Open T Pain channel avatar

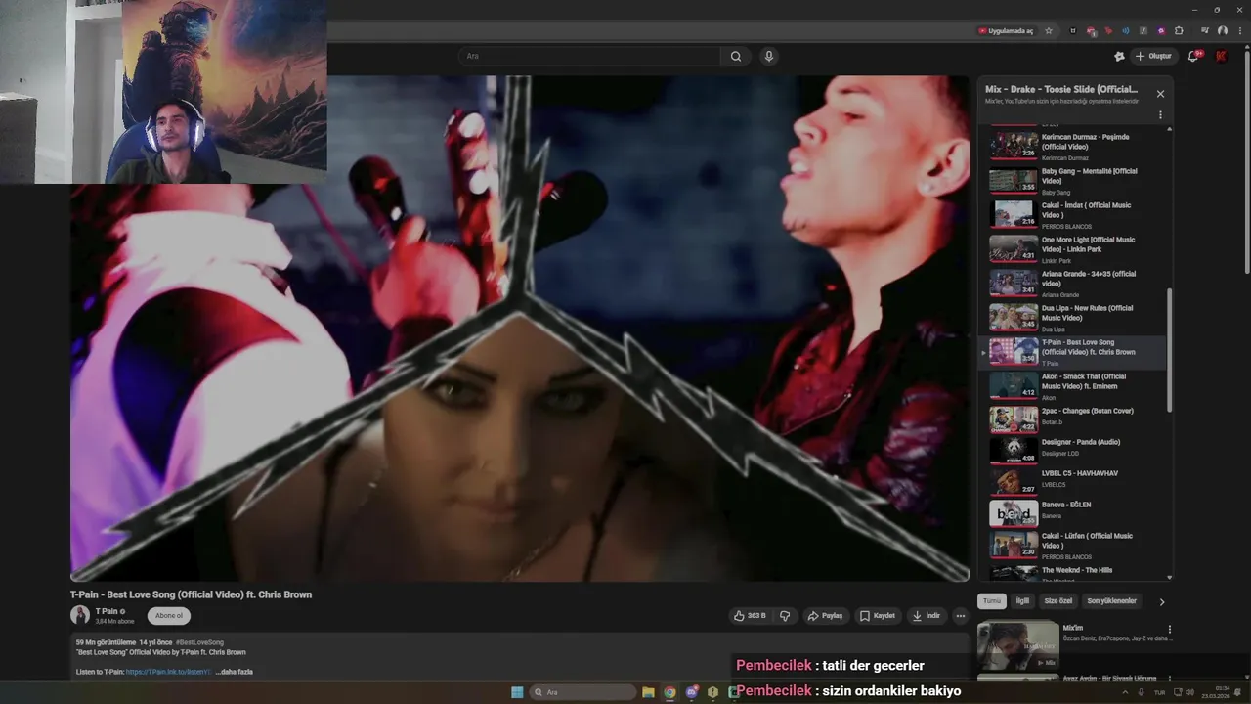(x=80, y=615)
